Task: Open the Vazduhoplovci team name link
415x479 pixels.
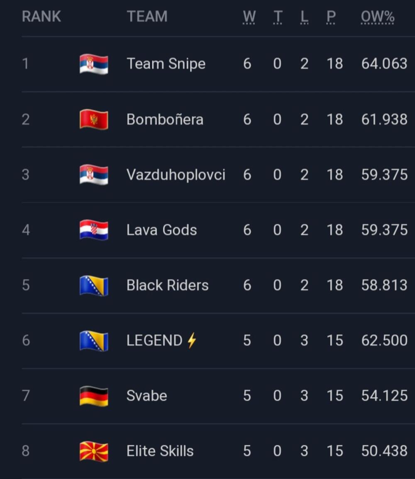Action: (x=176, y=175)
